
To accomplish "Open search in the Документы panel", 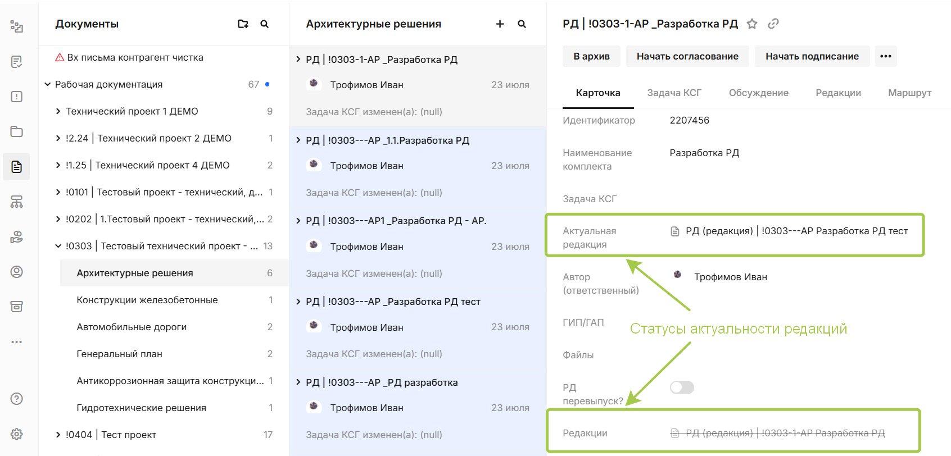I will (265, 24).
